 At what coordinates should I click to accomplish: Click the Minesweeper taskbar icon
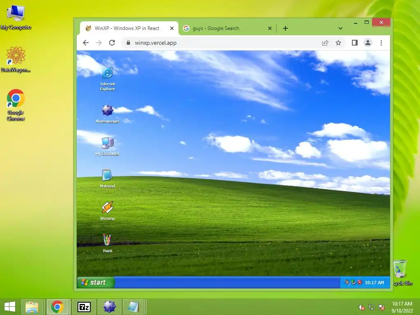coord(109,307)
